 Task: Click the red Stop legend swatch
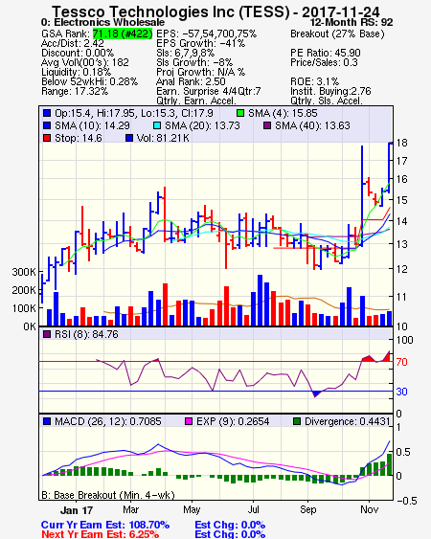47,138
